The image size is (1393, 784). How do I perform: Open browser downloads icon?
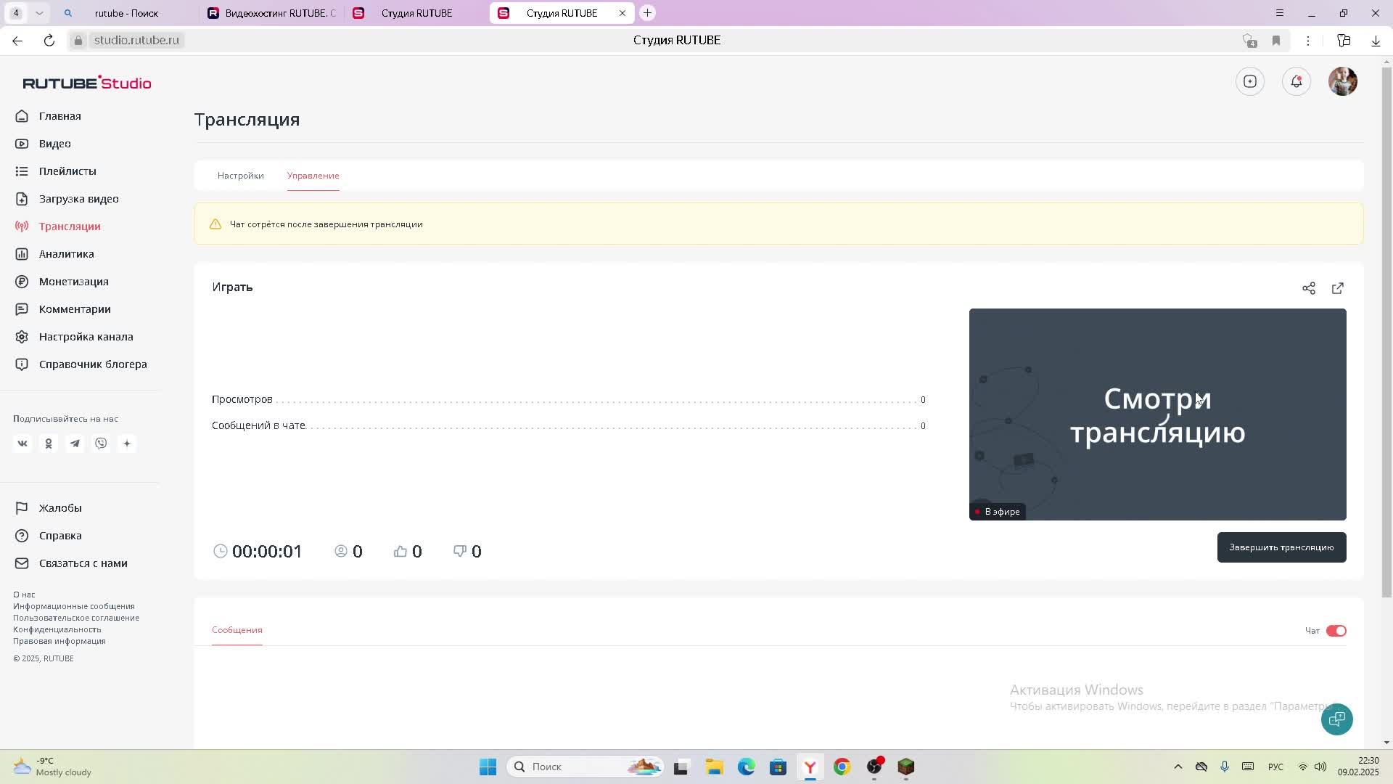pos(1376,41)
